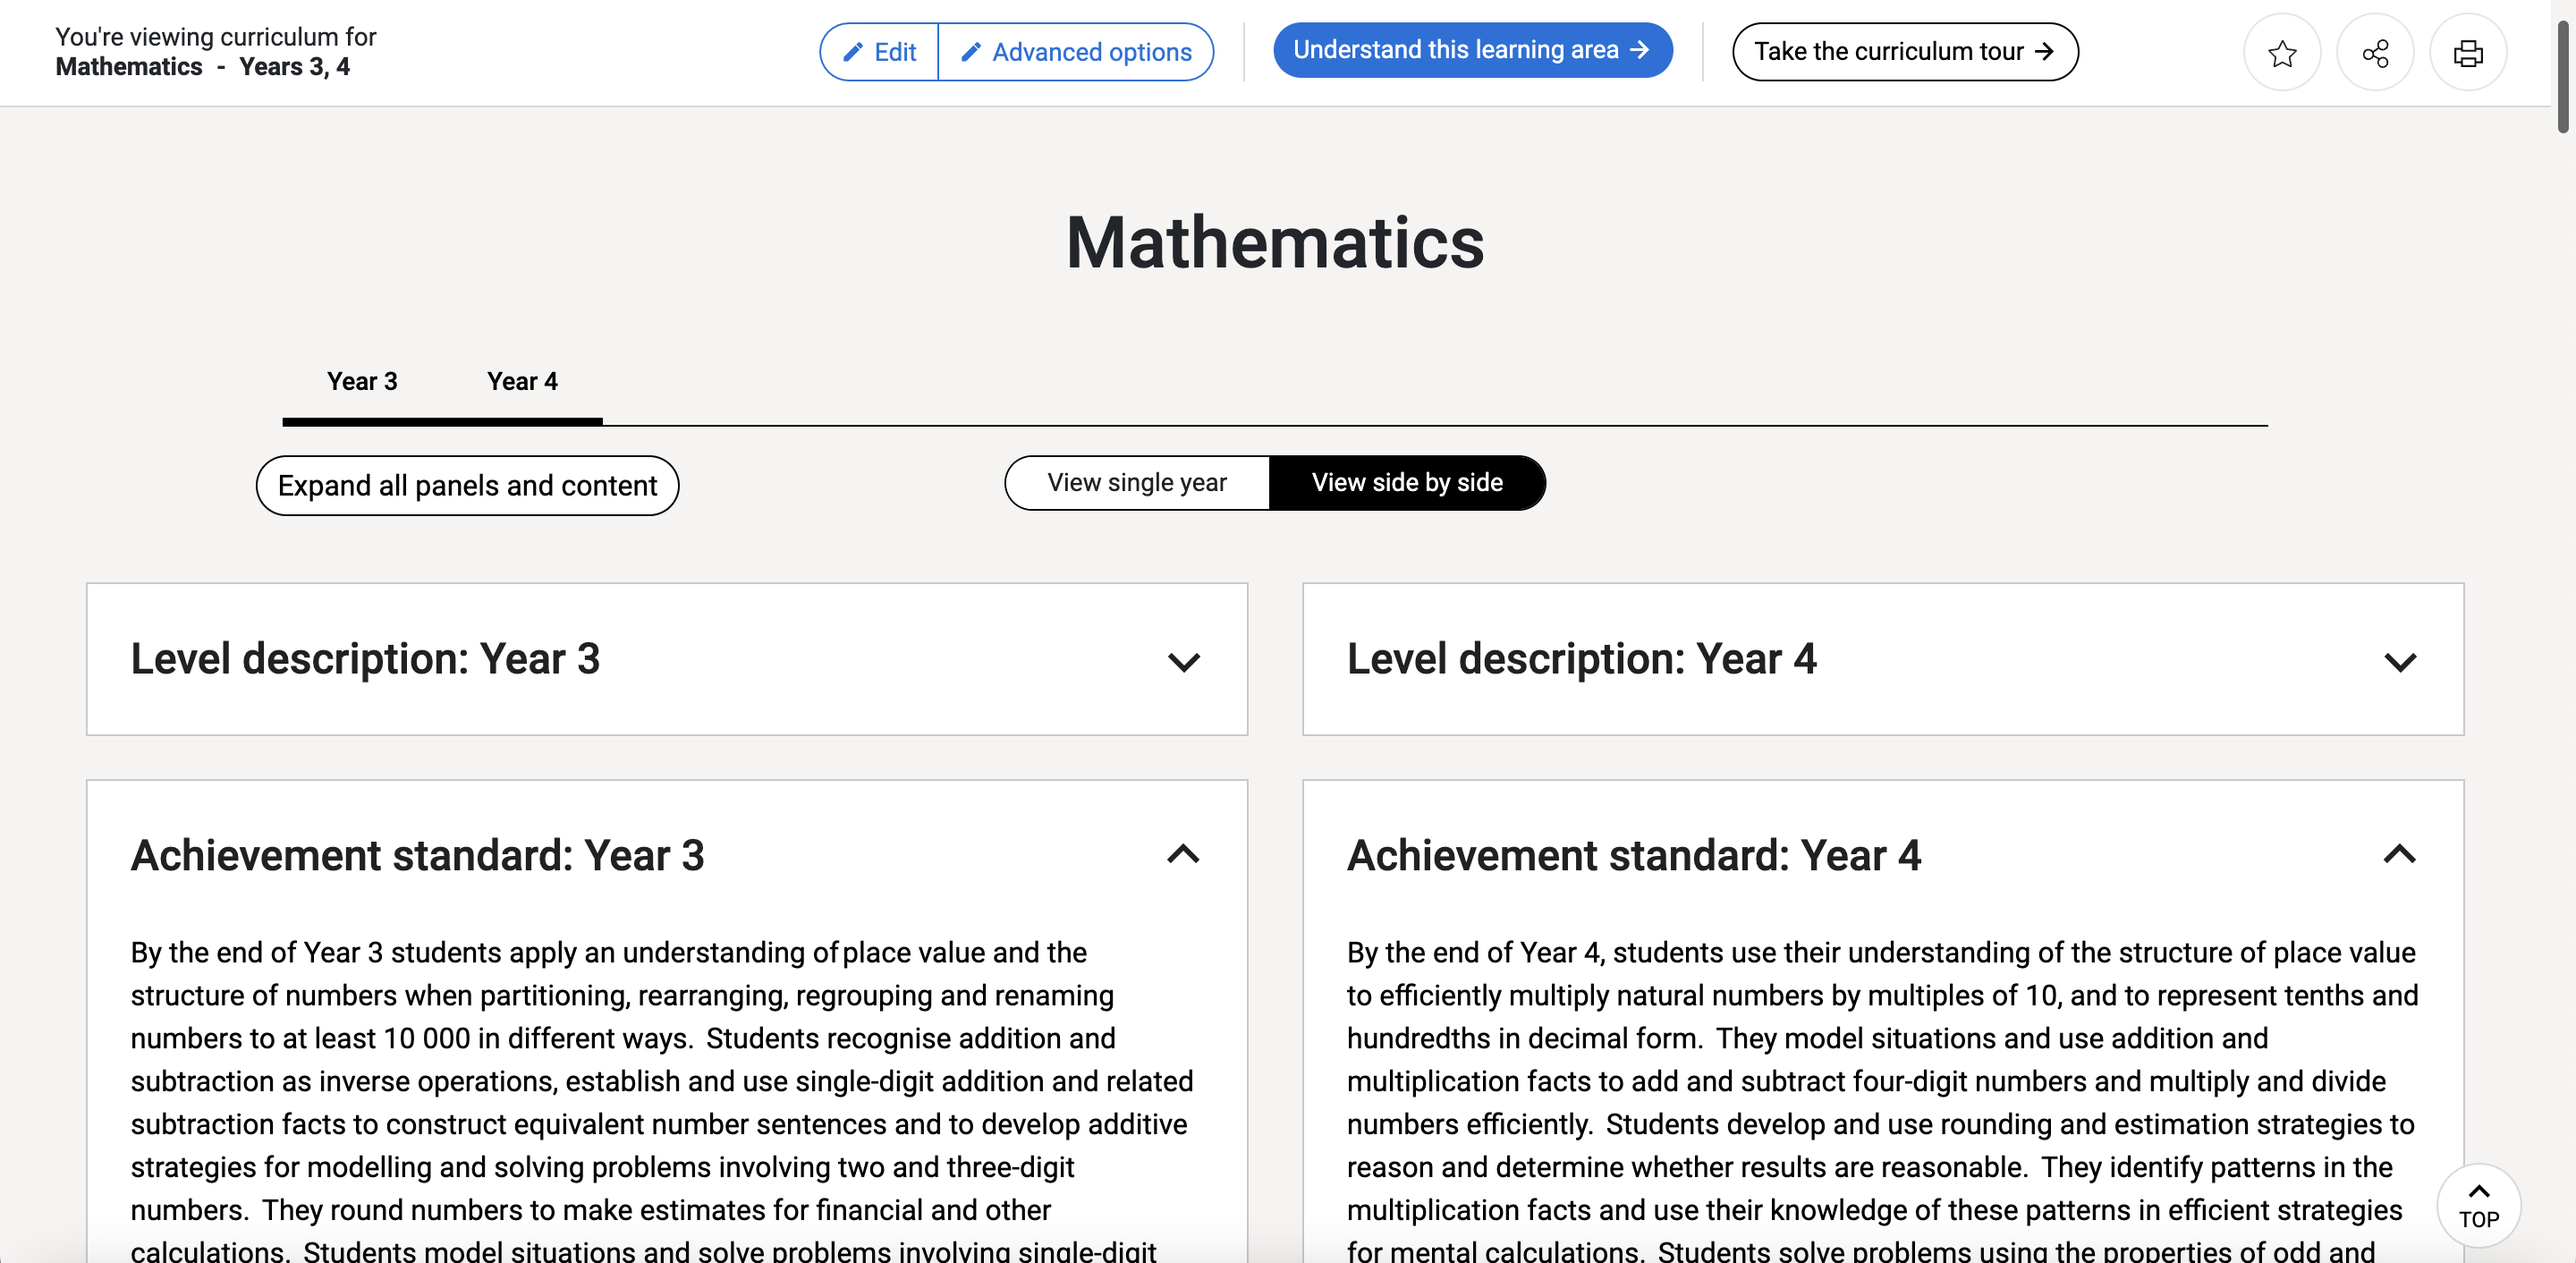Click the star favourite icon

point(2281,53)
